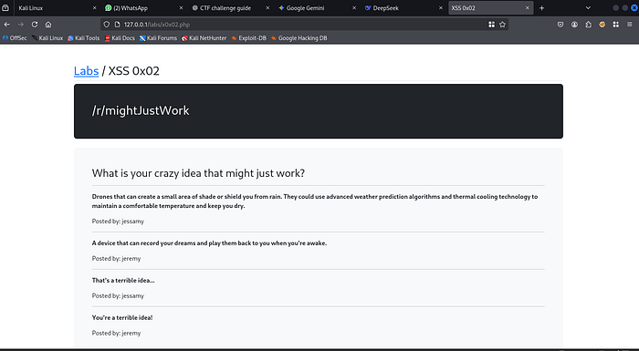Click the record your dreams post text
The width and height of the screenshot is (639, 351).
[x=209, y=243]
